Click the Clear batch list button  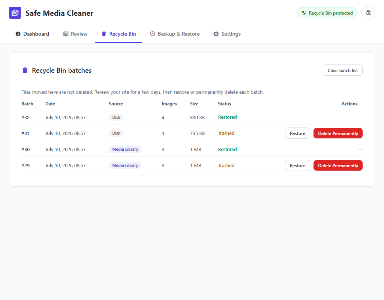click(343, 70)
